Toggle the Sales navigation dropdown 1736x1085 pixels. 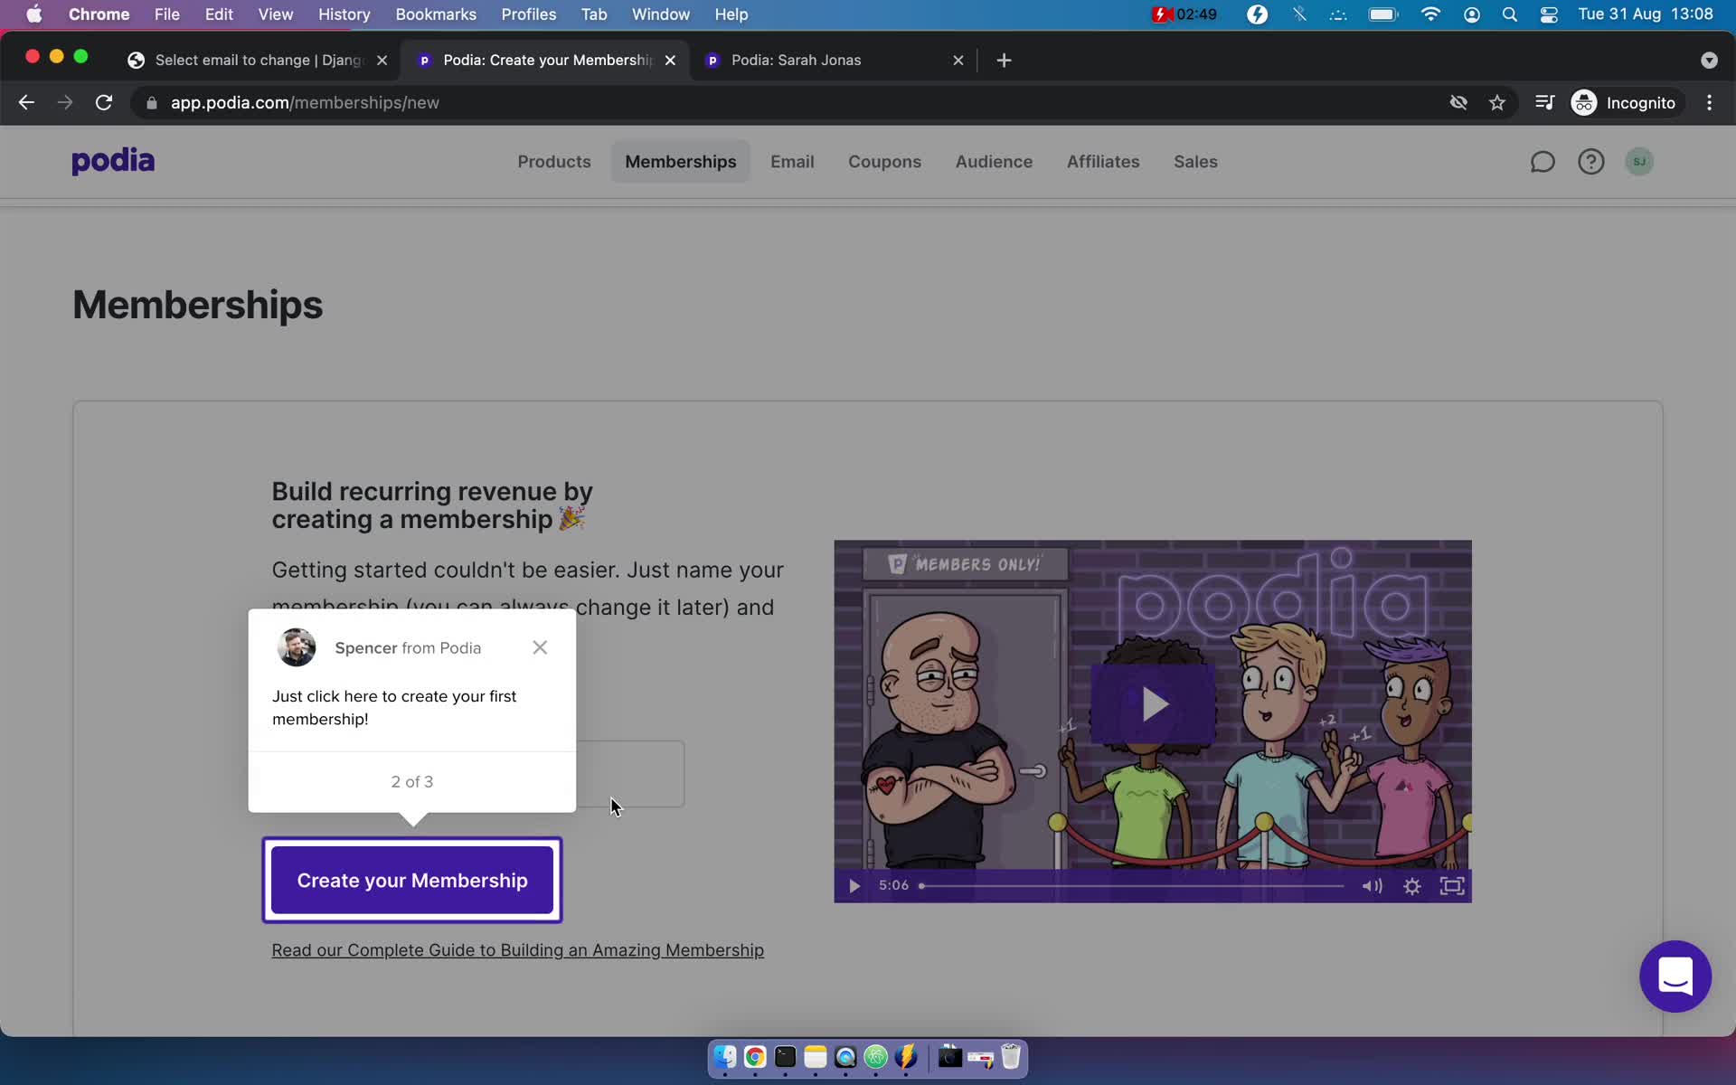[x=1194, y=160]
